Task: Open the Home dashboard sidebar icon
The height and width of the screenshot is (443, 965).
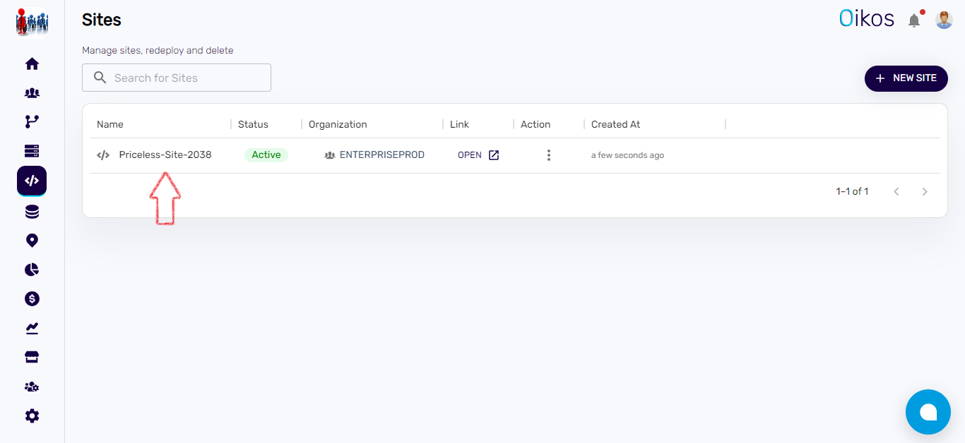Action: pos(32,64)
